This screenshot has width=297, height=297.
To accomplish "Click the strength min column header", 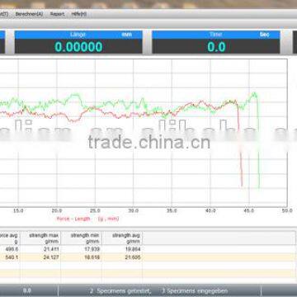I will point(81,238).
